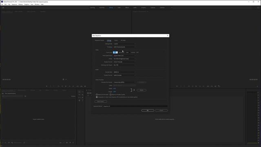261x147 pixels.
Task: Click Play in the Program monitor
Action: [x=196, y=86]
